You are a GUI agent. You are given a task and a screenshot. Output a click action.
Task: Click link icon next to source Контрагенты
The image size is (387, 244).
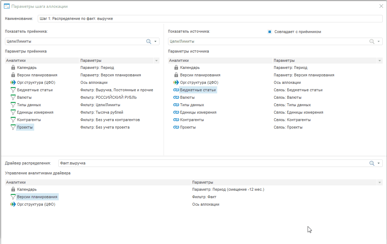176,120
